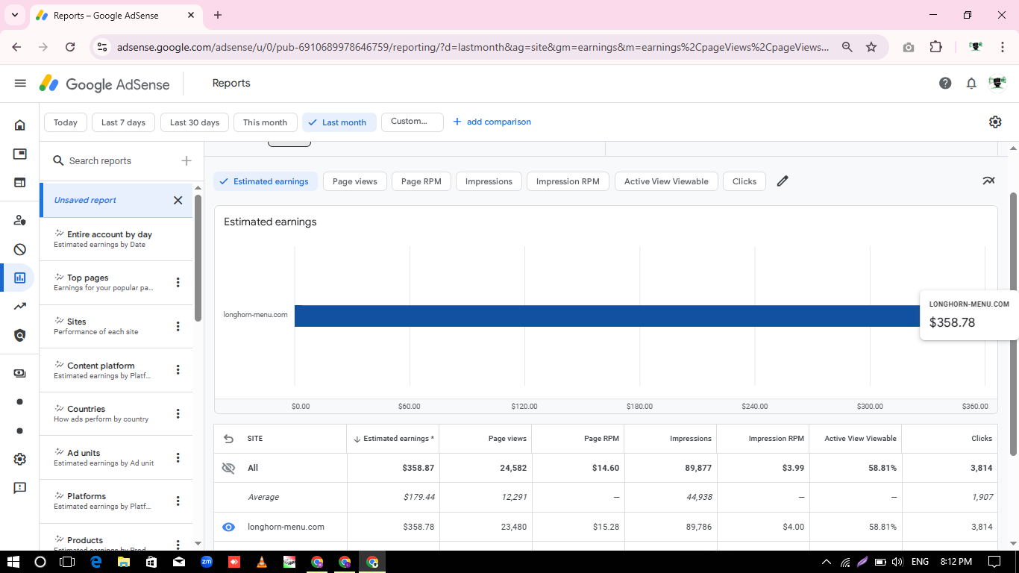Image resolution: width=1019 pixels, height=573 pixels.
Task: Reload the page in Chrome
Action: [70, 47]
